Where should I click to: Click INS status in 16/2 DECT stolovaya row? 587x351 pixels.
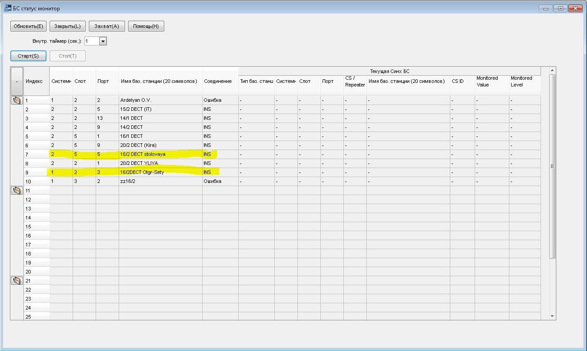220,154
